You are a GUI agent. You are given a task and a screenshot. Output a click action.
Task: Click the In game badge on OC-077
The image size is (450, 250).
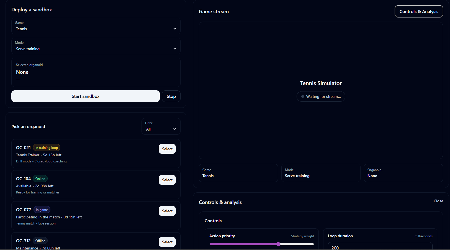[42, 210]
